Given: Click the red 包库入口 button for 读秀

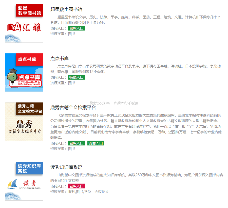Looking at the screenshot, I should [x=76, y=186].
